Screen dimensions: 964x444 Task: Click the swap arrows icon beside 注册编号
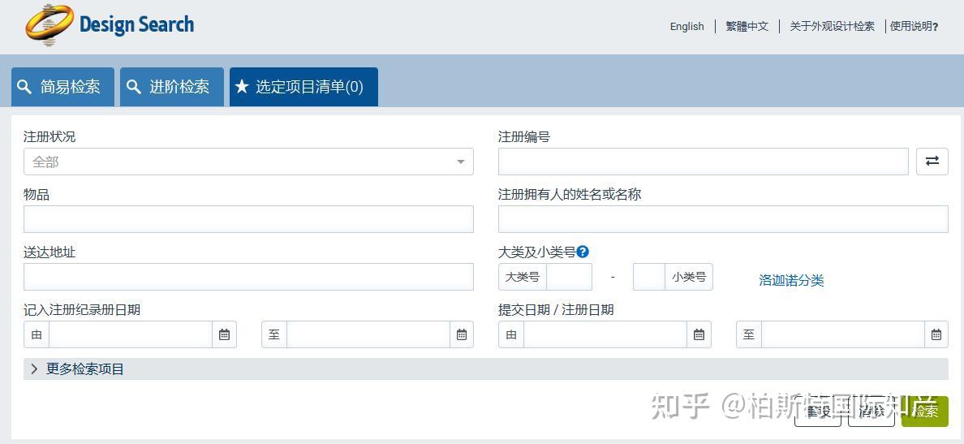coord(932,161)
